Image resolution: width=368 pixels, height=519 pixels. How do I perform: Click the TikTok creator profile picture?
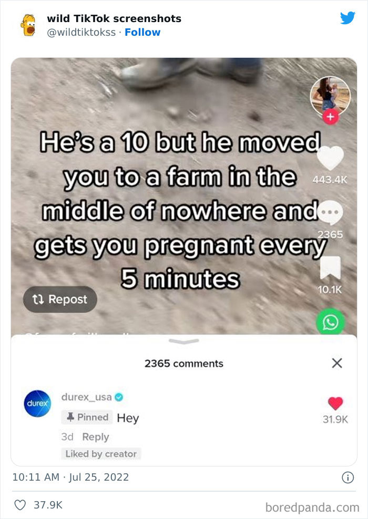tap(330, 96)
